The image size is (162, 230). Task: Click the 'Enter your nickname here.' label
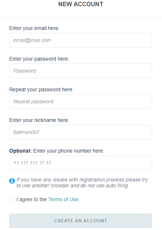click(39, 120)
